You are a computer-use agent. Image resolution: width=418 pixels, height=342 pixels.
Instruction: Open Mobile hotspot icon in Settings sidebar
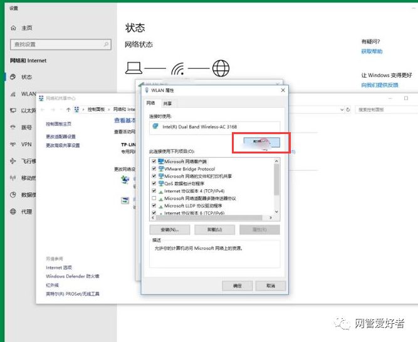click(x=13, y=178)
